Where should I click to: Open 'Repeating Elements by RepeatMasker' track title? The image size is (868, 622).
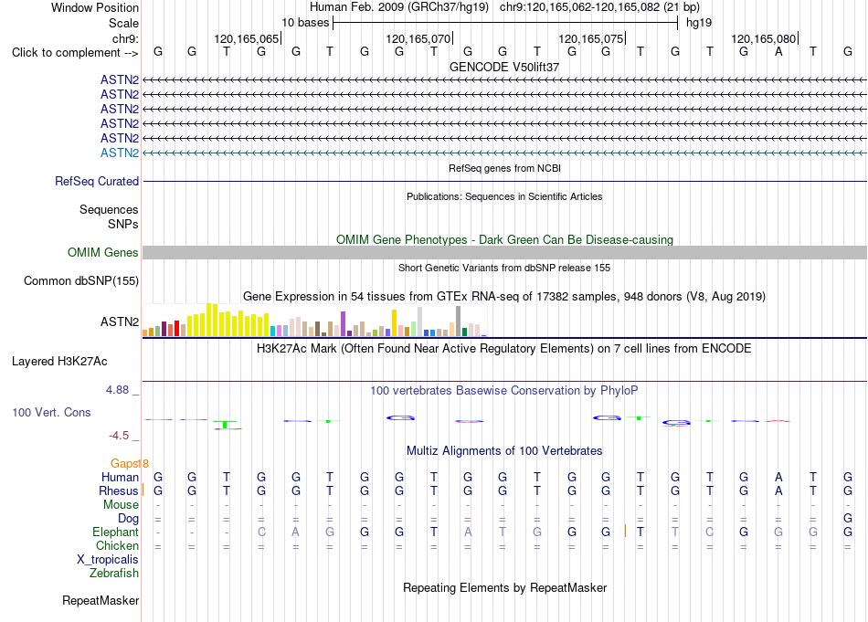(x=504, y=587)
